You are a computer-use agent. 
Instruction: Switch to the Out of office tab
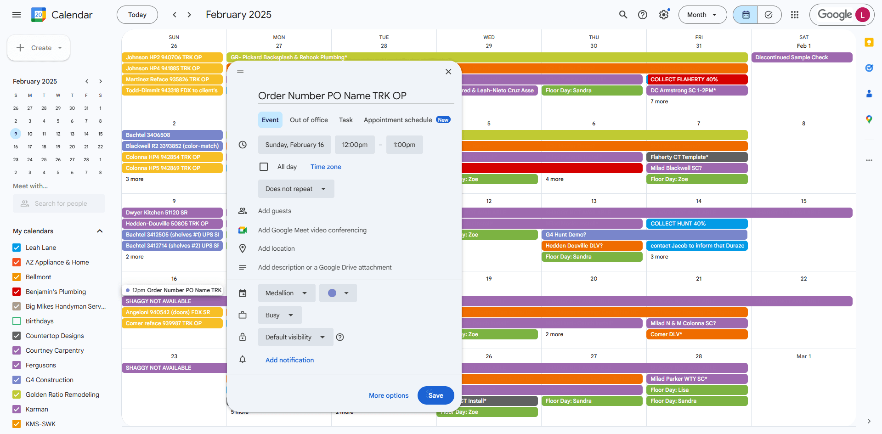point(309,120)
